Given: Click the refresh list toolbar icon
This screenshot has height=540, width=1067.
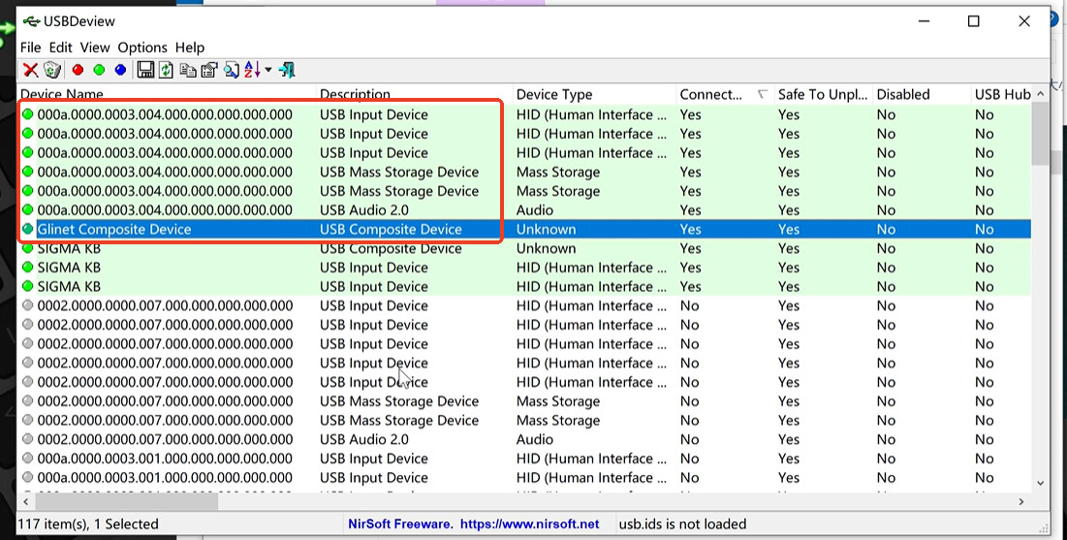Looking at the screenshot, I should (x=167, y=70).
